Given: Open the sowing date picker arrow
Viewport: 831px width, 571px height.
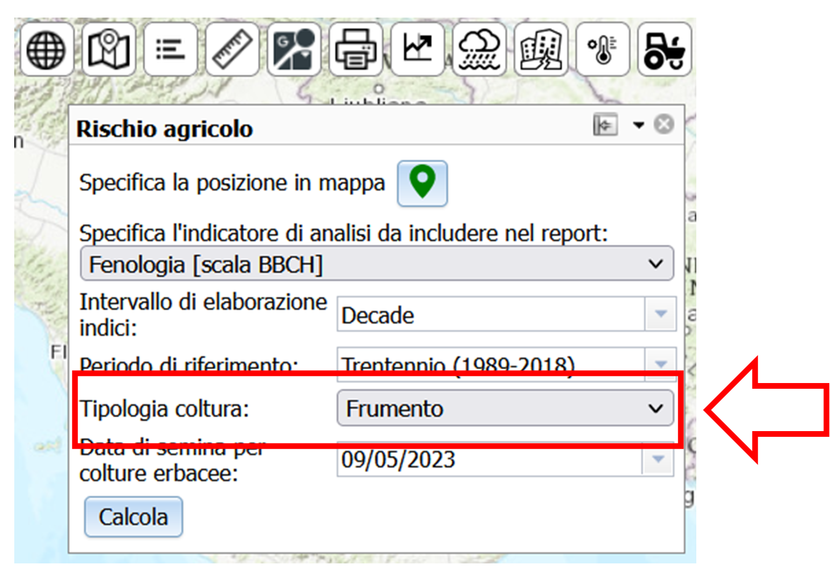Looking at the screenshot, I should (x=658, y=459).
